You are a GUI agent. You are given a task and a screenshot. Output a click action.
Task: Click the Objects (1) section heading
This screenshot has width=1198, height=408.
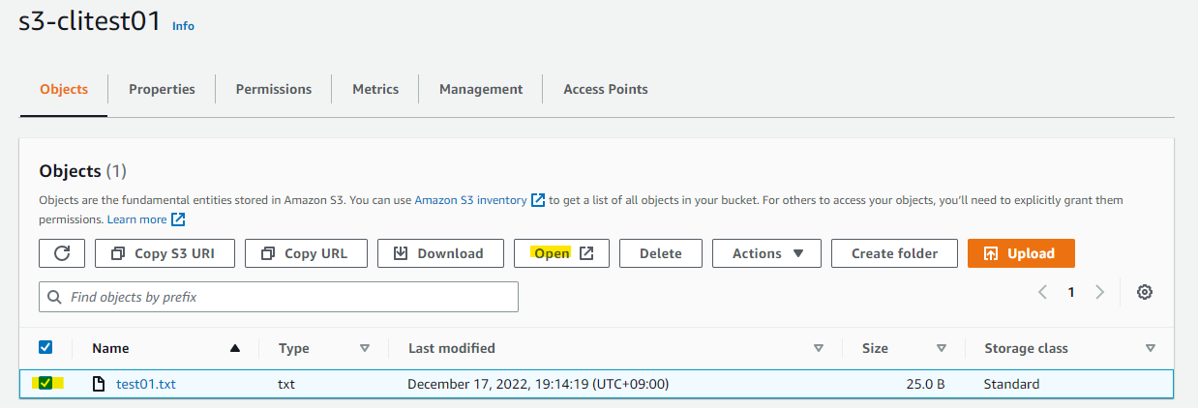(83, 171)
